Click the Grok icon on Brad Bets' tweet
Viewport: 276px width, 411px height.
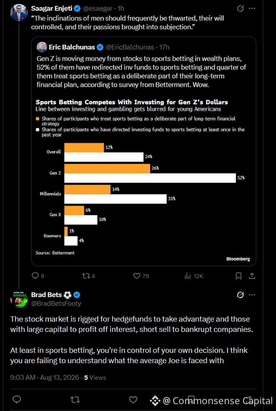pos(240,295)
